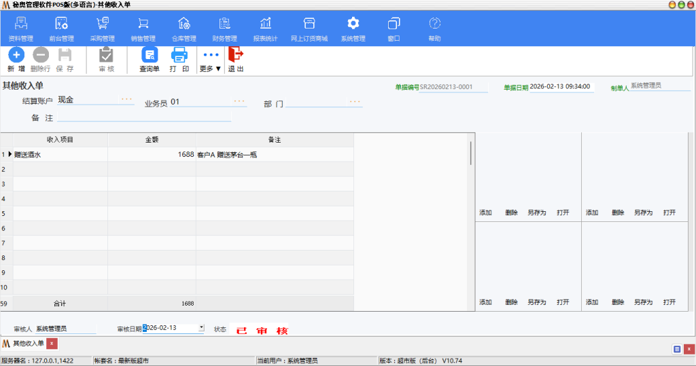Viewport: 696px width, 366px height.
Task: Click the 退出 (Exit) door icon
Action: (236, 56)
